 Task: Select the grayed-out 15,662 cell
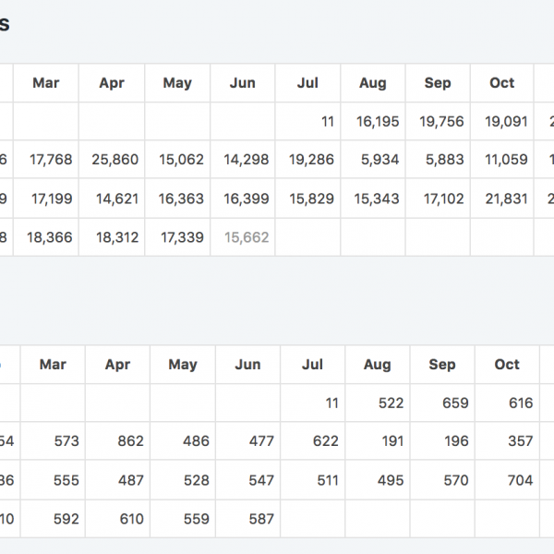point(247,237)
